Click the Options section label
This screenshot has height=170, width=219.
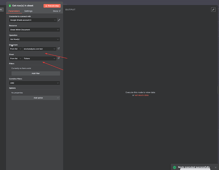click(x=12, y=88)
